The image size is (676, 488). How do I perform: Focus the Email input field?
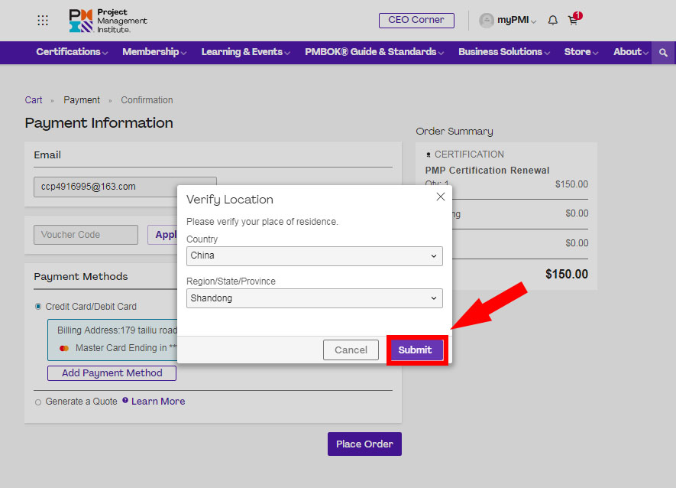(125, 187)
